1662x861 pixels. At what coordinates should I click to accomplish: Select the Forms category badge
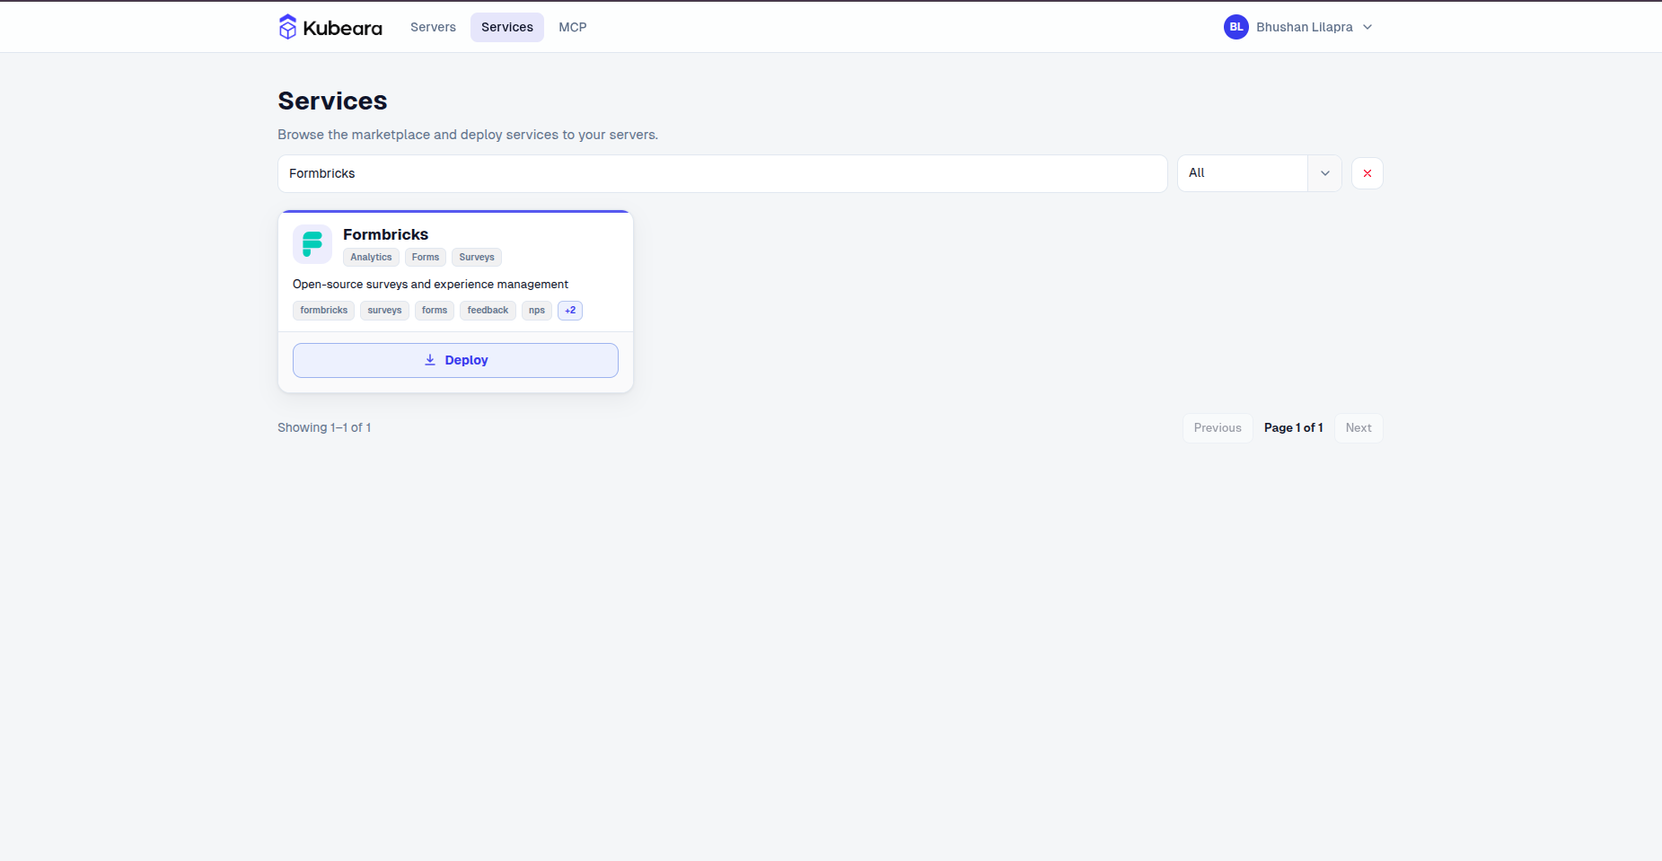426,258
